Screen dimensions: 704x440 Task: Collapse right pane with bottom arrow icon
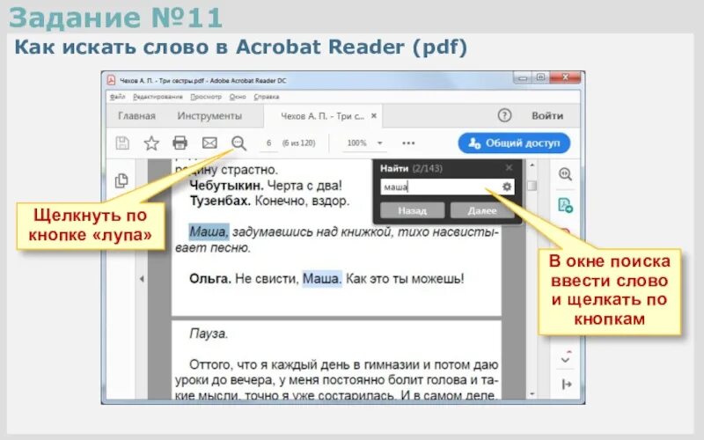[x=567, y=385]
